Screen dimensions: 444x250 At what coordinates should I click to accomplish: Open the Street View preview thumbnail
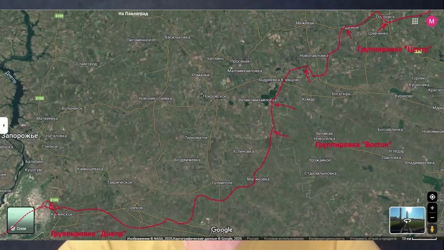coord(407,220)
